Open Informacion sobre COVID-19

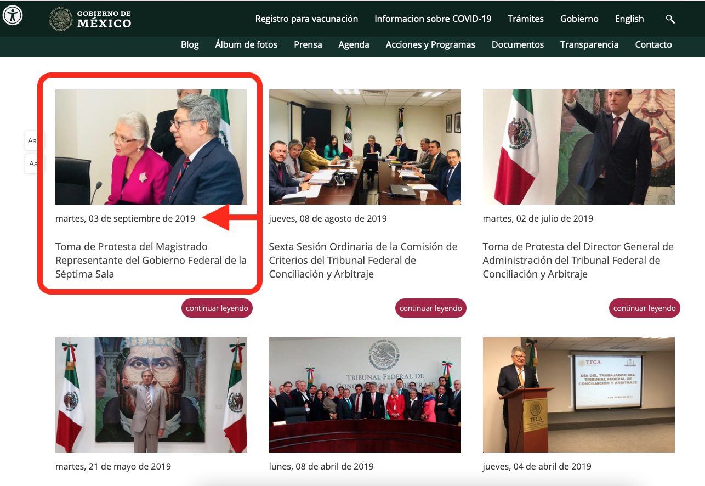click(433, 19)
